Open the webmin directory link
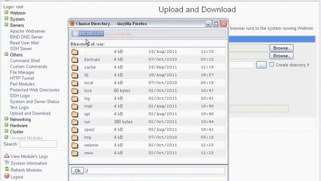321x181 pixels. pyautogui.click(x=91, y=145)
